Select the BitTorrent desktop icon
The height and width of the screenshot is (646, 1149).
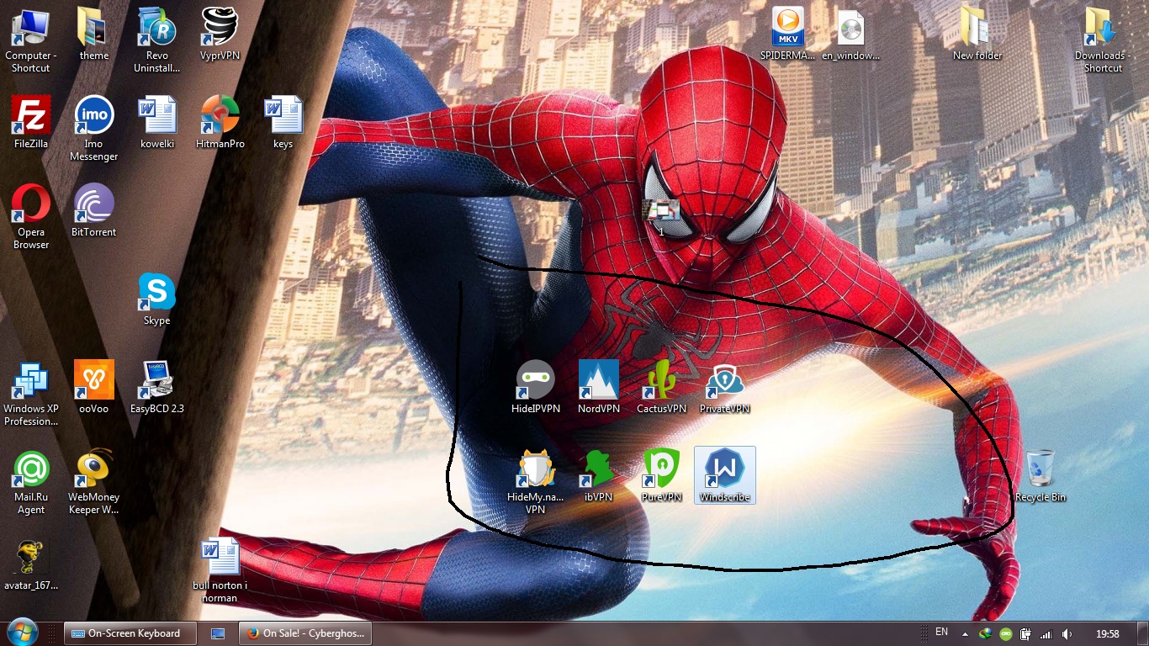(94, 210)
